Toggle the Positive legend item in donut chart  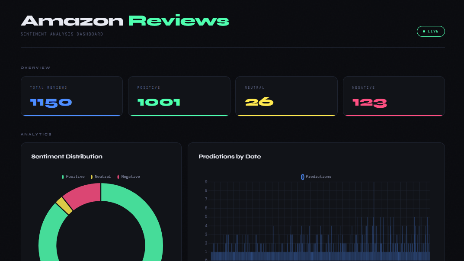(73, 177)
